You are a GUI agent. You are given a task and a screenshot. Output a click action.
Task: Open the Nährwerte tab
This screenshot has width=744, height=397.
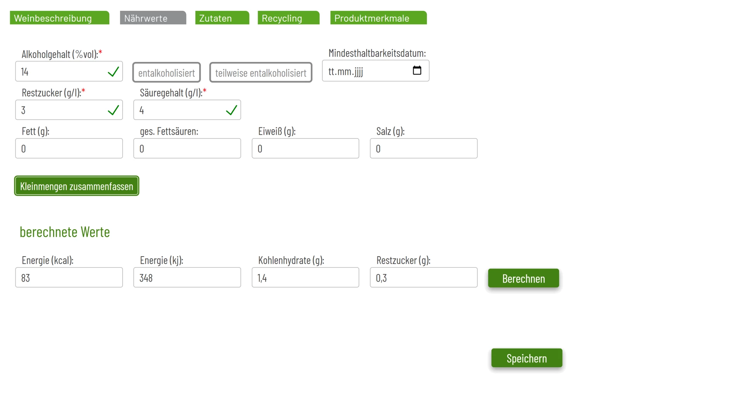tap(153, 18)
